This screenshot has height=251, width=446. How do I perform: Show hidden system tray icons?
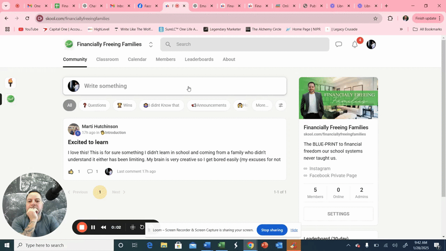(x=348, y=245)
